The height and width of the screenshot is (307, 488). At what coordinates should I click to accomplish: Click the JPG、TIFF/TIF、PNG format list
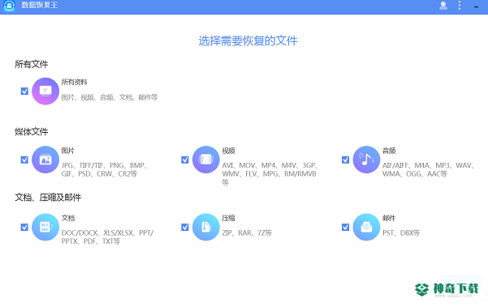[x=104, y=169]
